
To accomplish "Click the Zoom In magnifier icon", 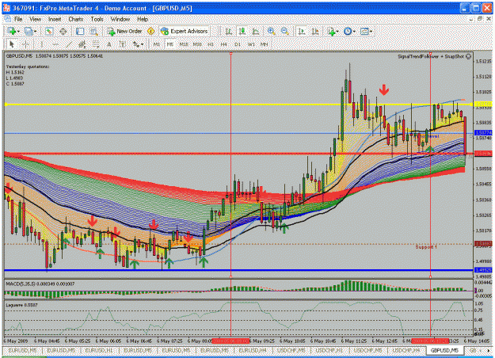I will (271, 31).
